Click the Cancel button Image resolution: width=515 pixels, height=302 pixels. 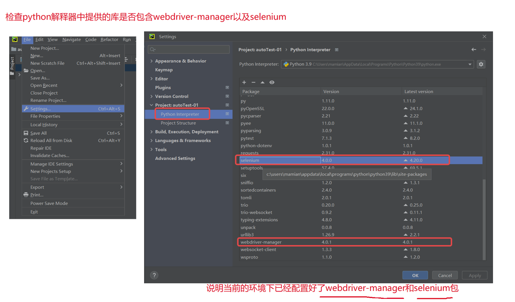point(445,276)
